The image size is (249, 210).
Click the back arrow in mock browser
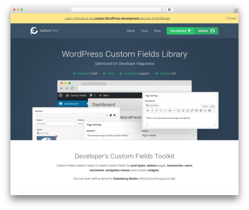(61, 88)
